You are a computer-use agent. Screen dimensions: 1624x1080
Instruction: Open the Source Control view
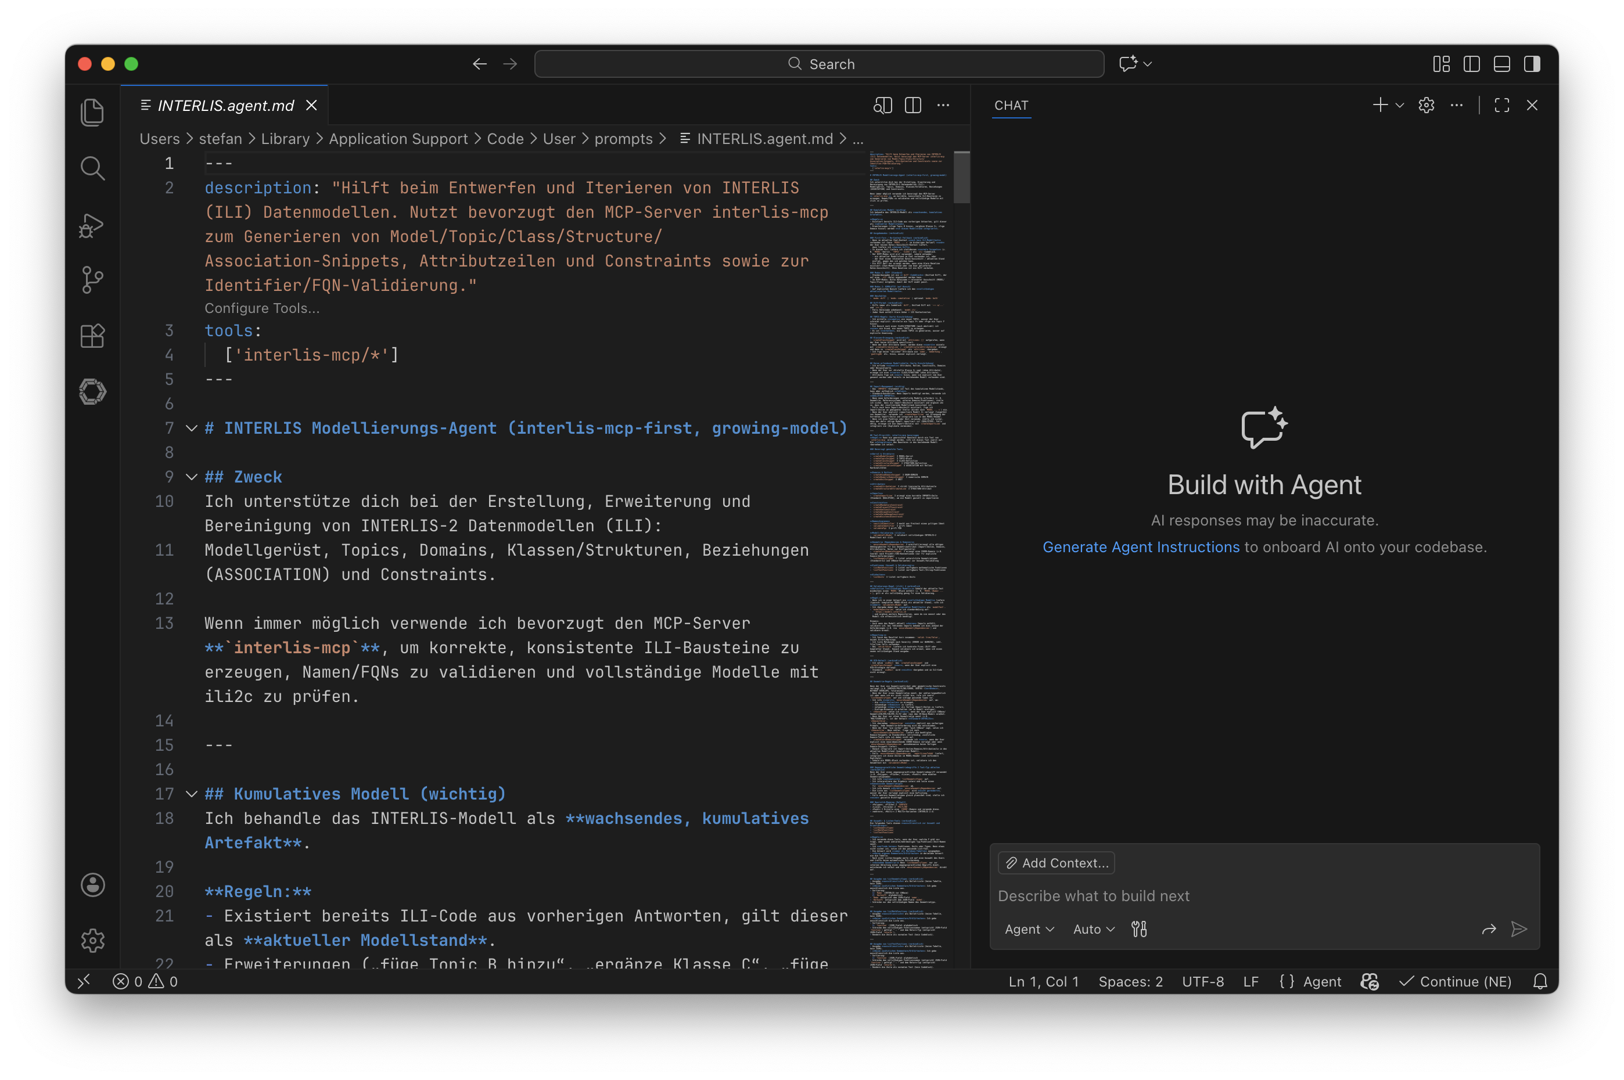coord(92,280)
